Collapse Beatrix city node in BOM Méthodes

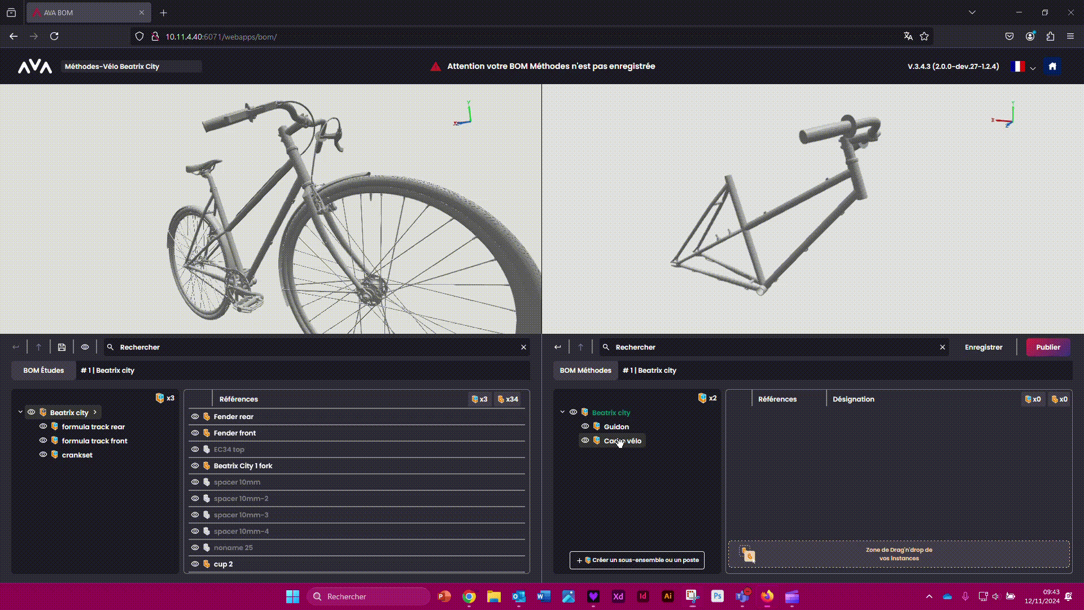click(x=562, y=412)
